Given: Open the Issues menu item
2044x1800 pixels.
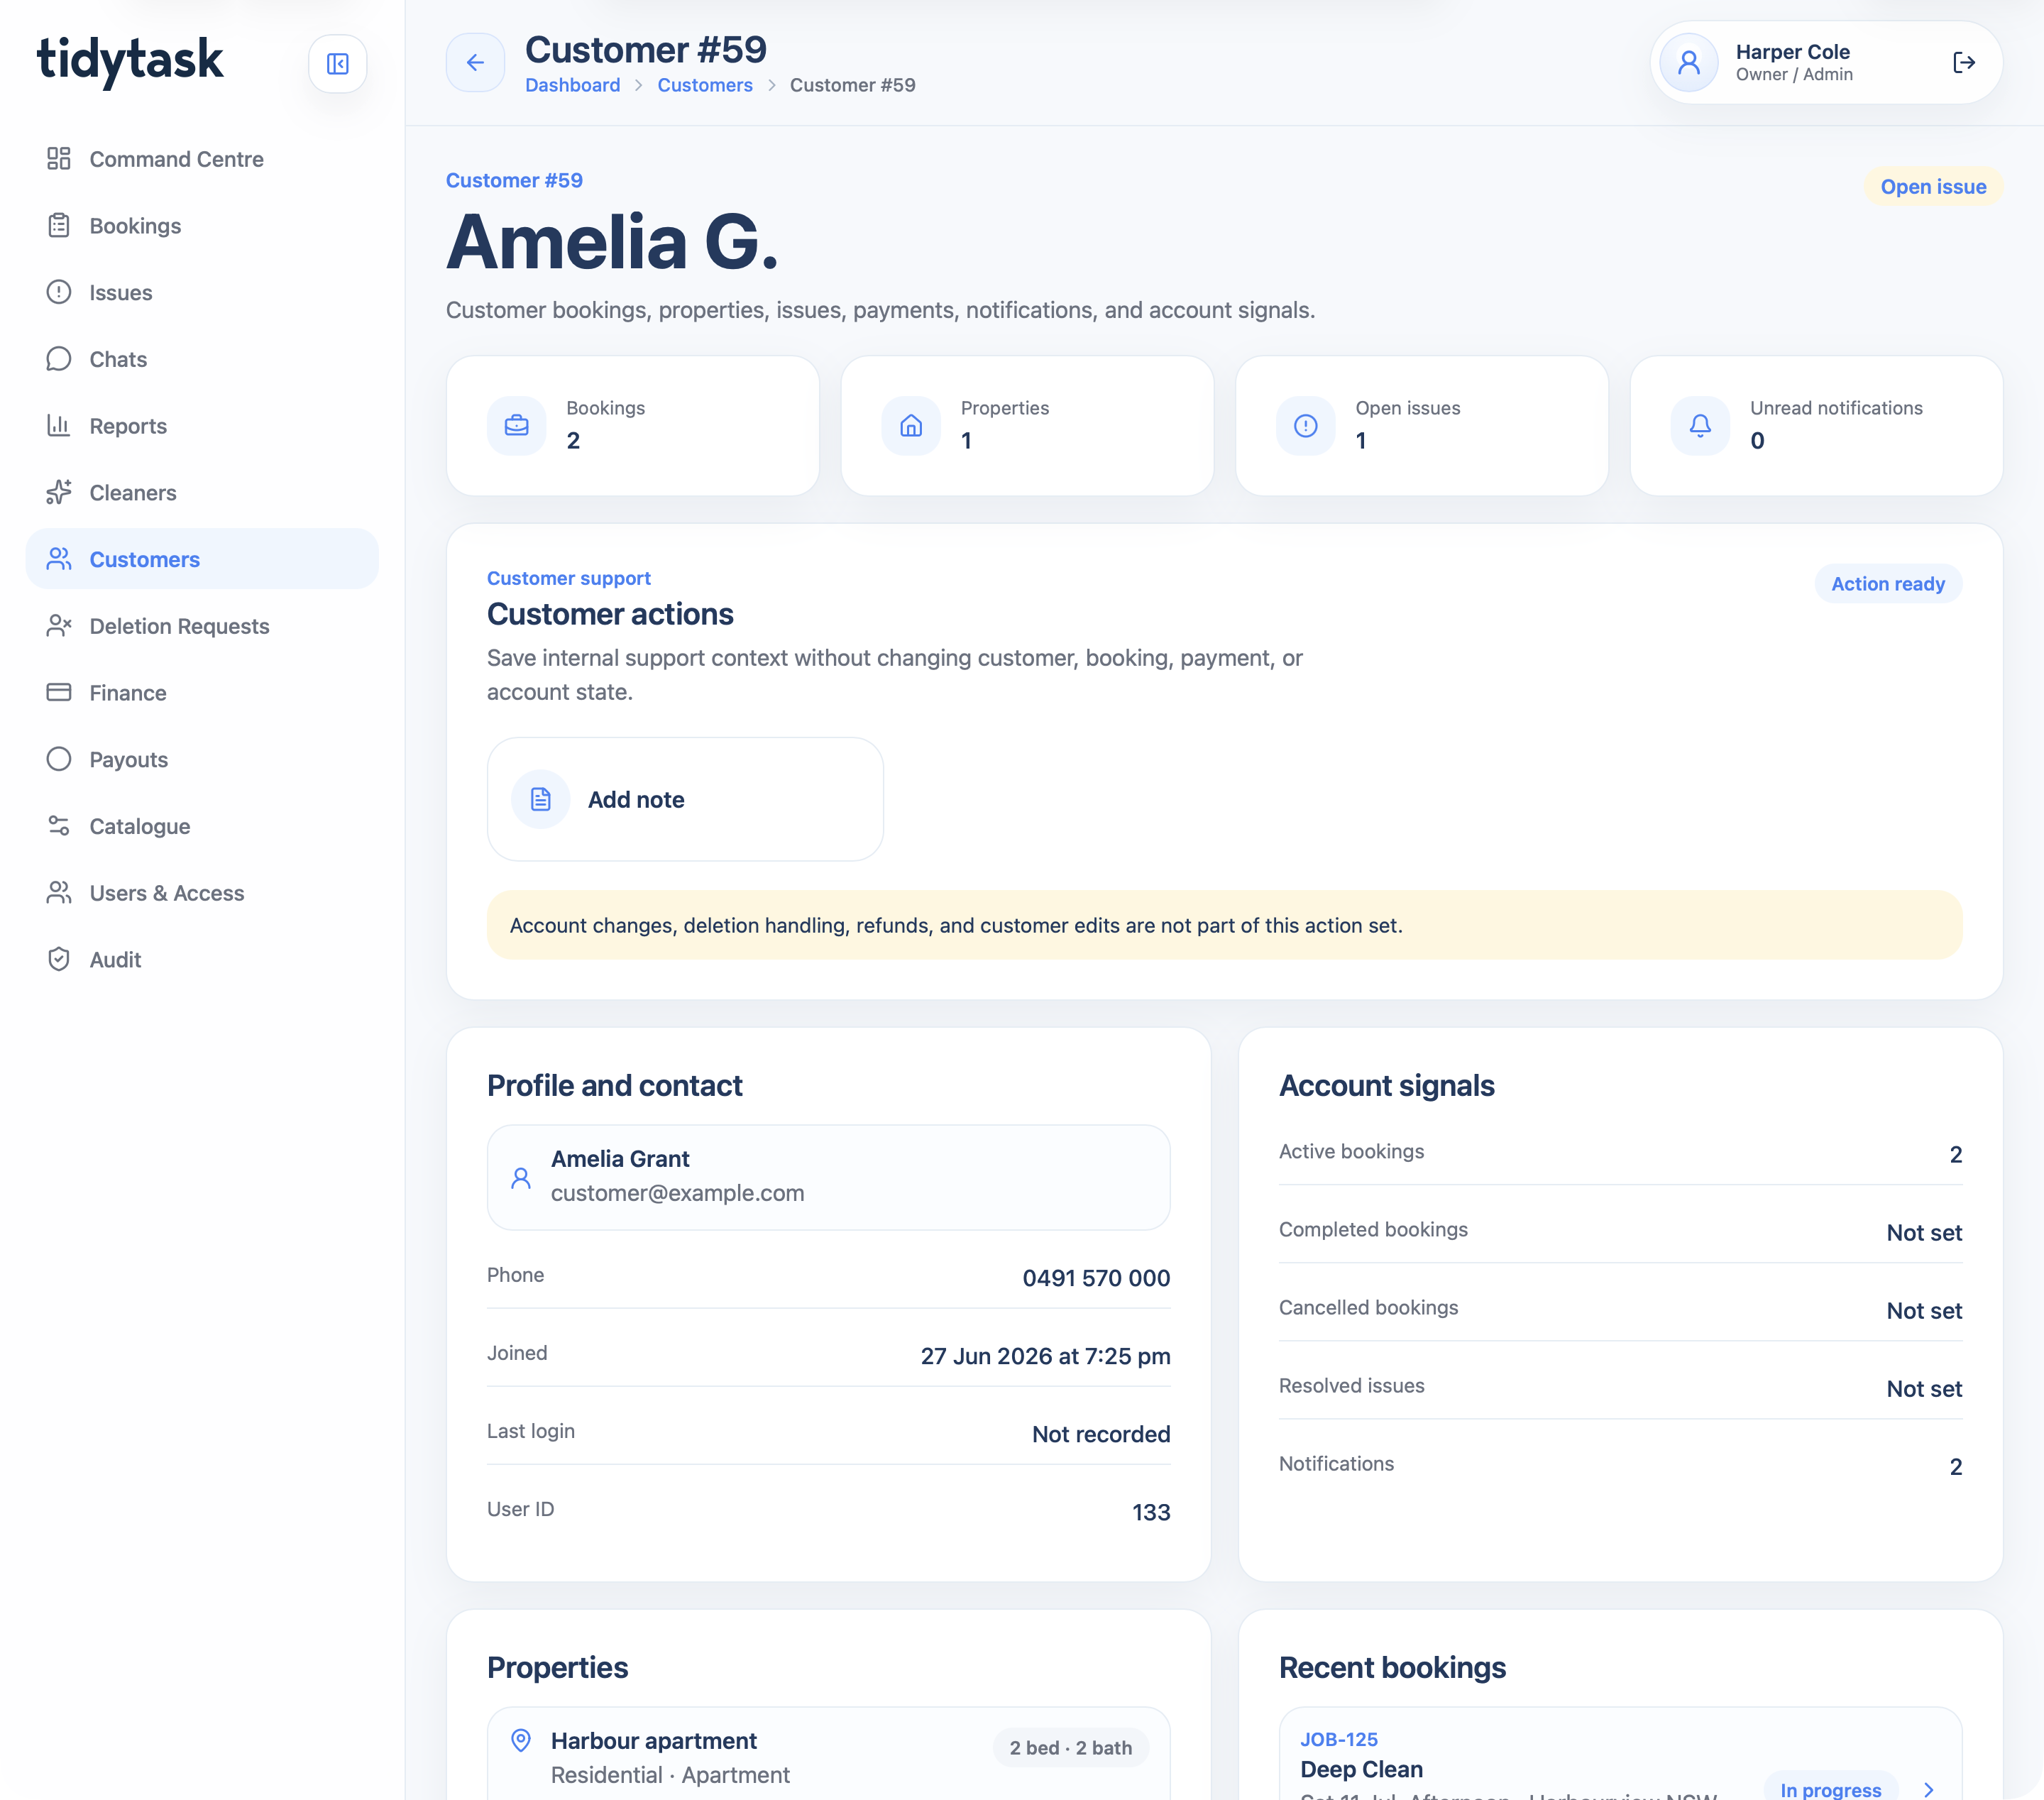Looking at the screenshot, I should pos(202,293).
